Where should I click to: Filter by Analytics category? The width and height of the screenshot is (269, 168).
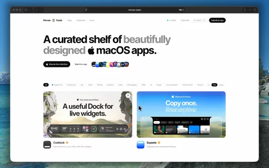pos(110,85)
